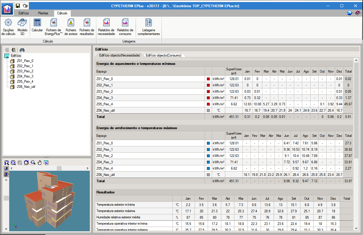Select Z02_Piso_1 in the tree
This screenshot has width=363, height=235.
pos(25,66)
